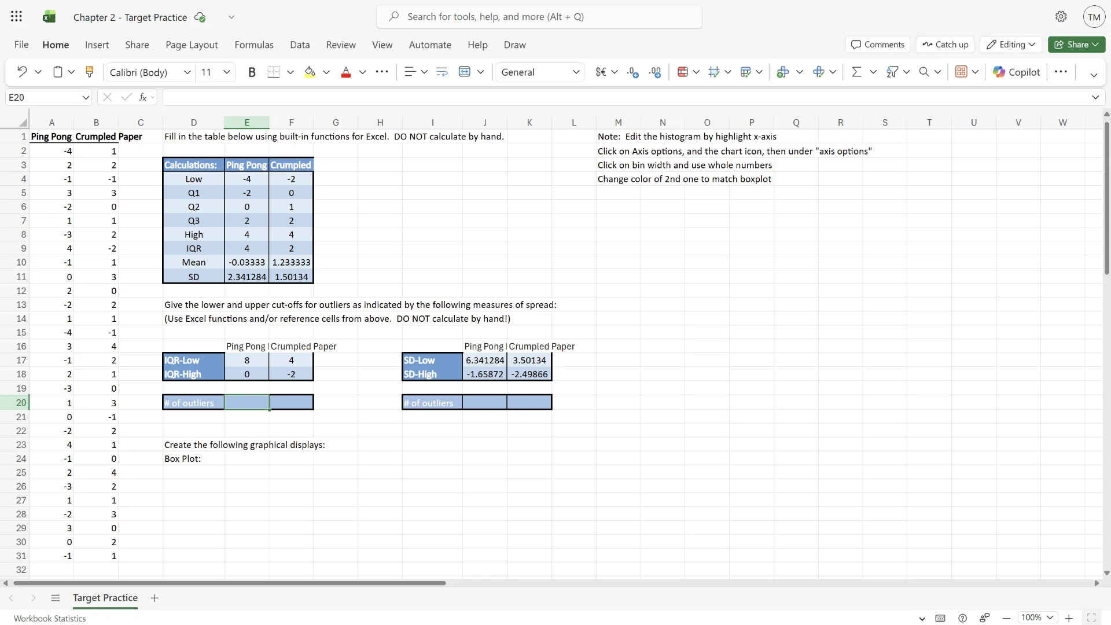Select the Format Painter tool
The height and width of the screenshot is (625, 1111).
90,72
